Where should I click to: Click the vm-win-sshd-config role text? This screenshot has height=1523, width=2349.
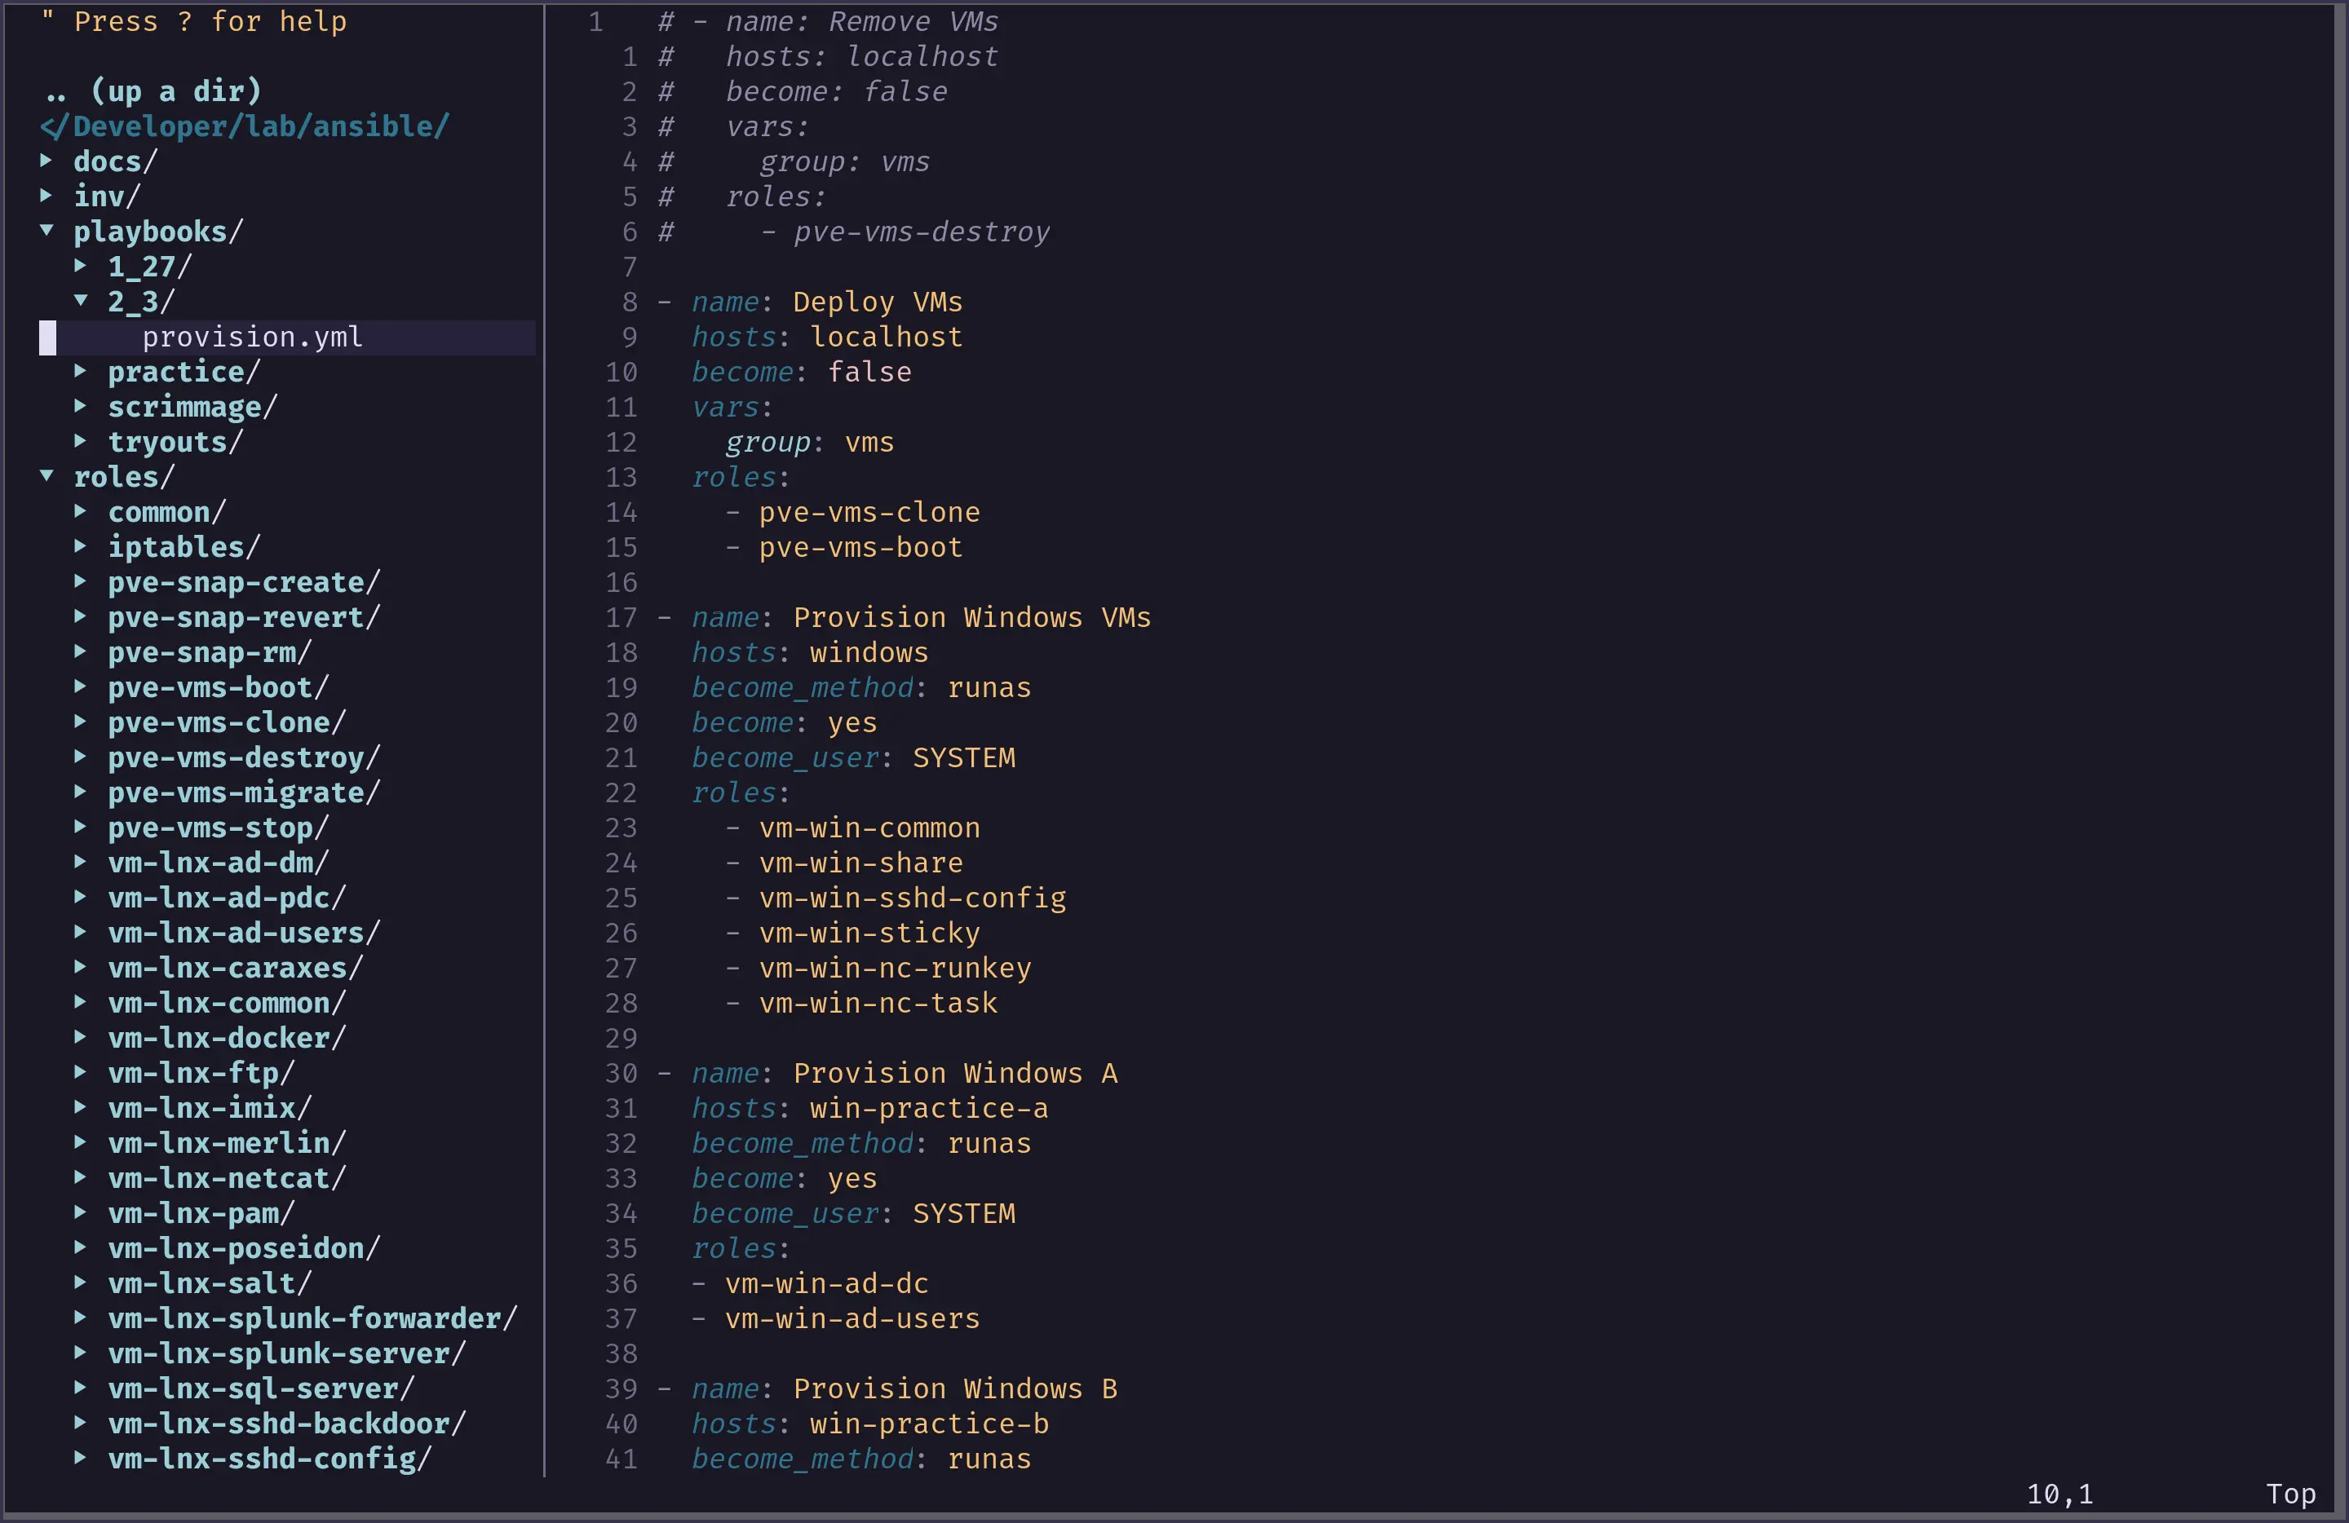(x=912, y=898)
